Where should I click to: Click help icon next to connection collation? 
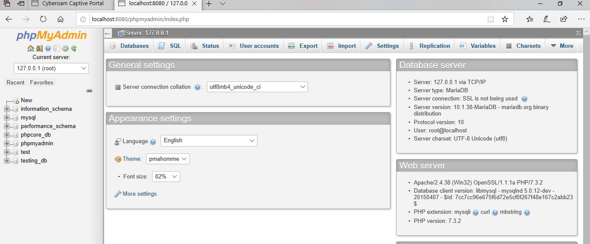pos(197,87)
